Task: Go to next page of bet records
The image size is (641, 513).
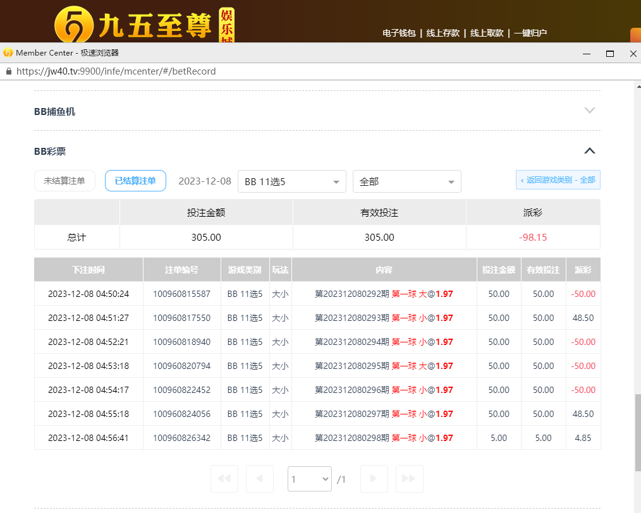Action: coord(374,479)
